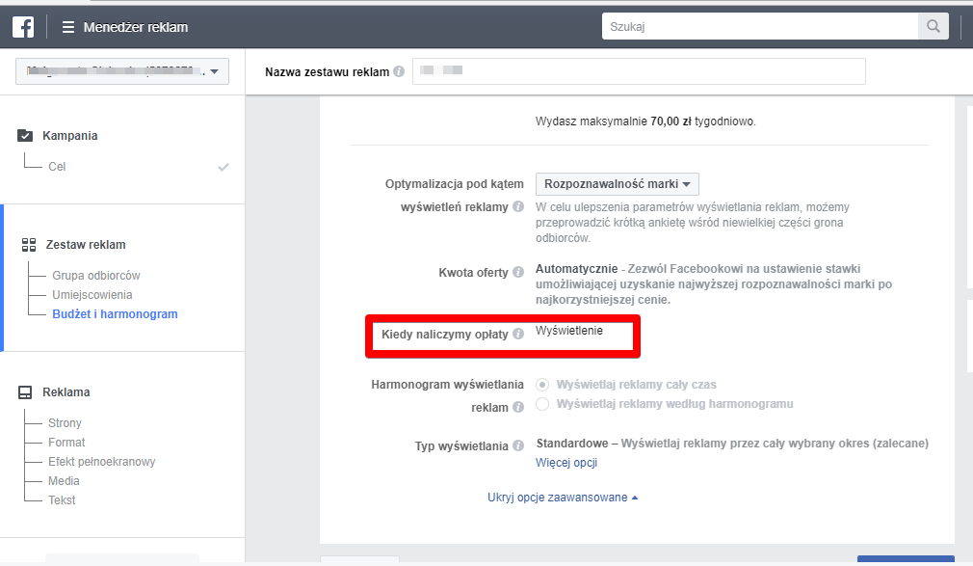This screenshot has width=973, height=566.
Task: Focus the Szukaj search field
Action: (760, 26)
